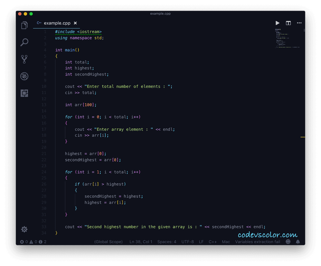The height and width of the screenshot is (266, 321).
Task: Open the Explorer view in the activity bar
Action: [x=24, y=25]
